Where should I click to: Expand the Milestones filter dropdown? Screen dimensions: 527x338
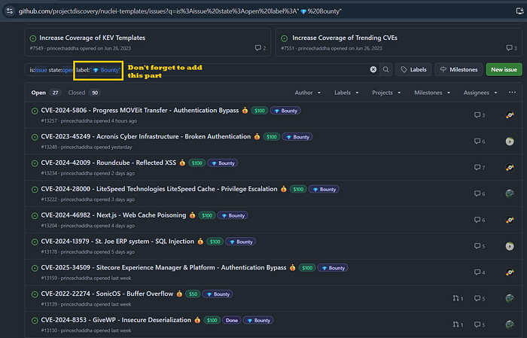pyautogui.click(x=432, y=93)
